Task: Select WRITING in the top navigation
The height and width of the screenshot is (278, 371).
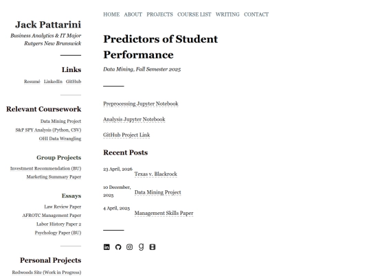Action: 227,14
